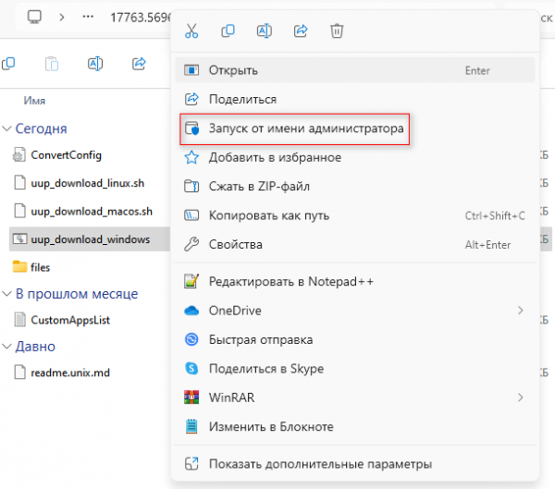This screenshot has height=489, width=555.
Task: Select 'Поделиться в Skype'
Action: click(x=355, y=369)
